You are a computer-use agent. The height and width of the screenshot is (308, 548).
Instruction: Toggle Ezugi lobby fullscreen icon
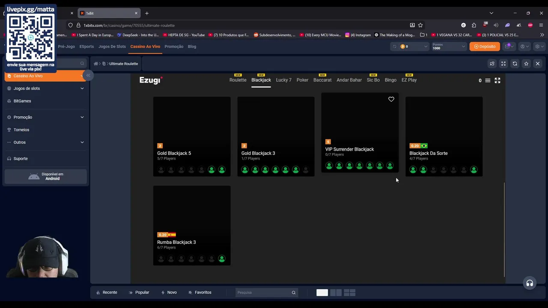[x=497, y=80]
